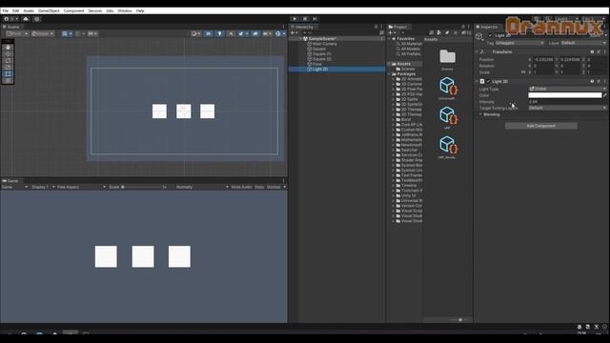Switch to the Hierarchy tab
Image resolution: width=610 pixels, height=343 pixels.
303,27
